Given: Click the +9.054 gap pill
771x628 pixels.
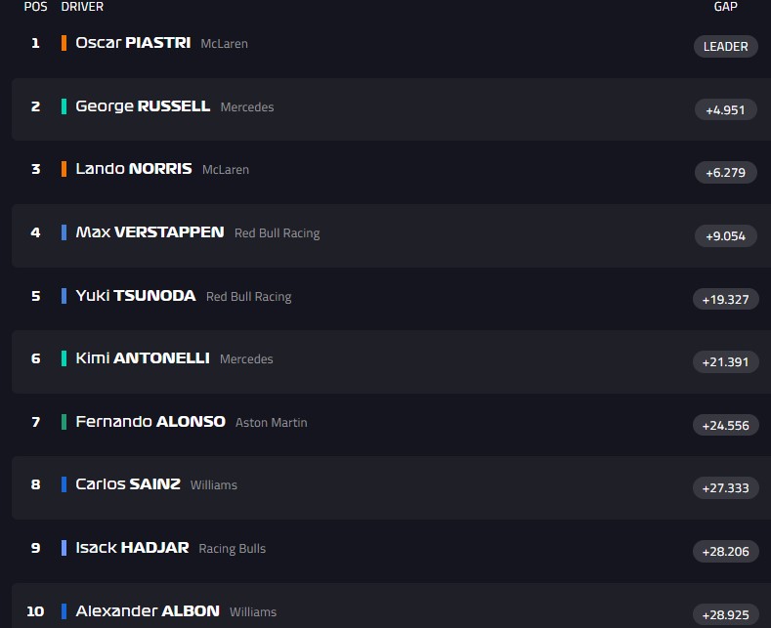Looking at the screenshot, I should (x=725, y=235).
